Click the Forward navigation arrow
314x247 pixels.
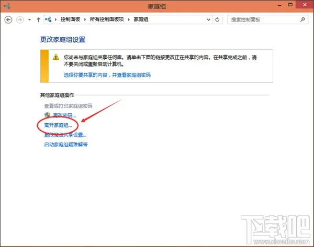coord(20,19)
